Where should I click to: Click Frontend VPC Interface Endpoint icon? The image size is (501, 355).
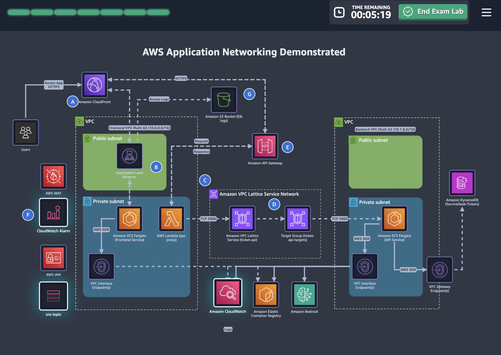click(102, 267)
